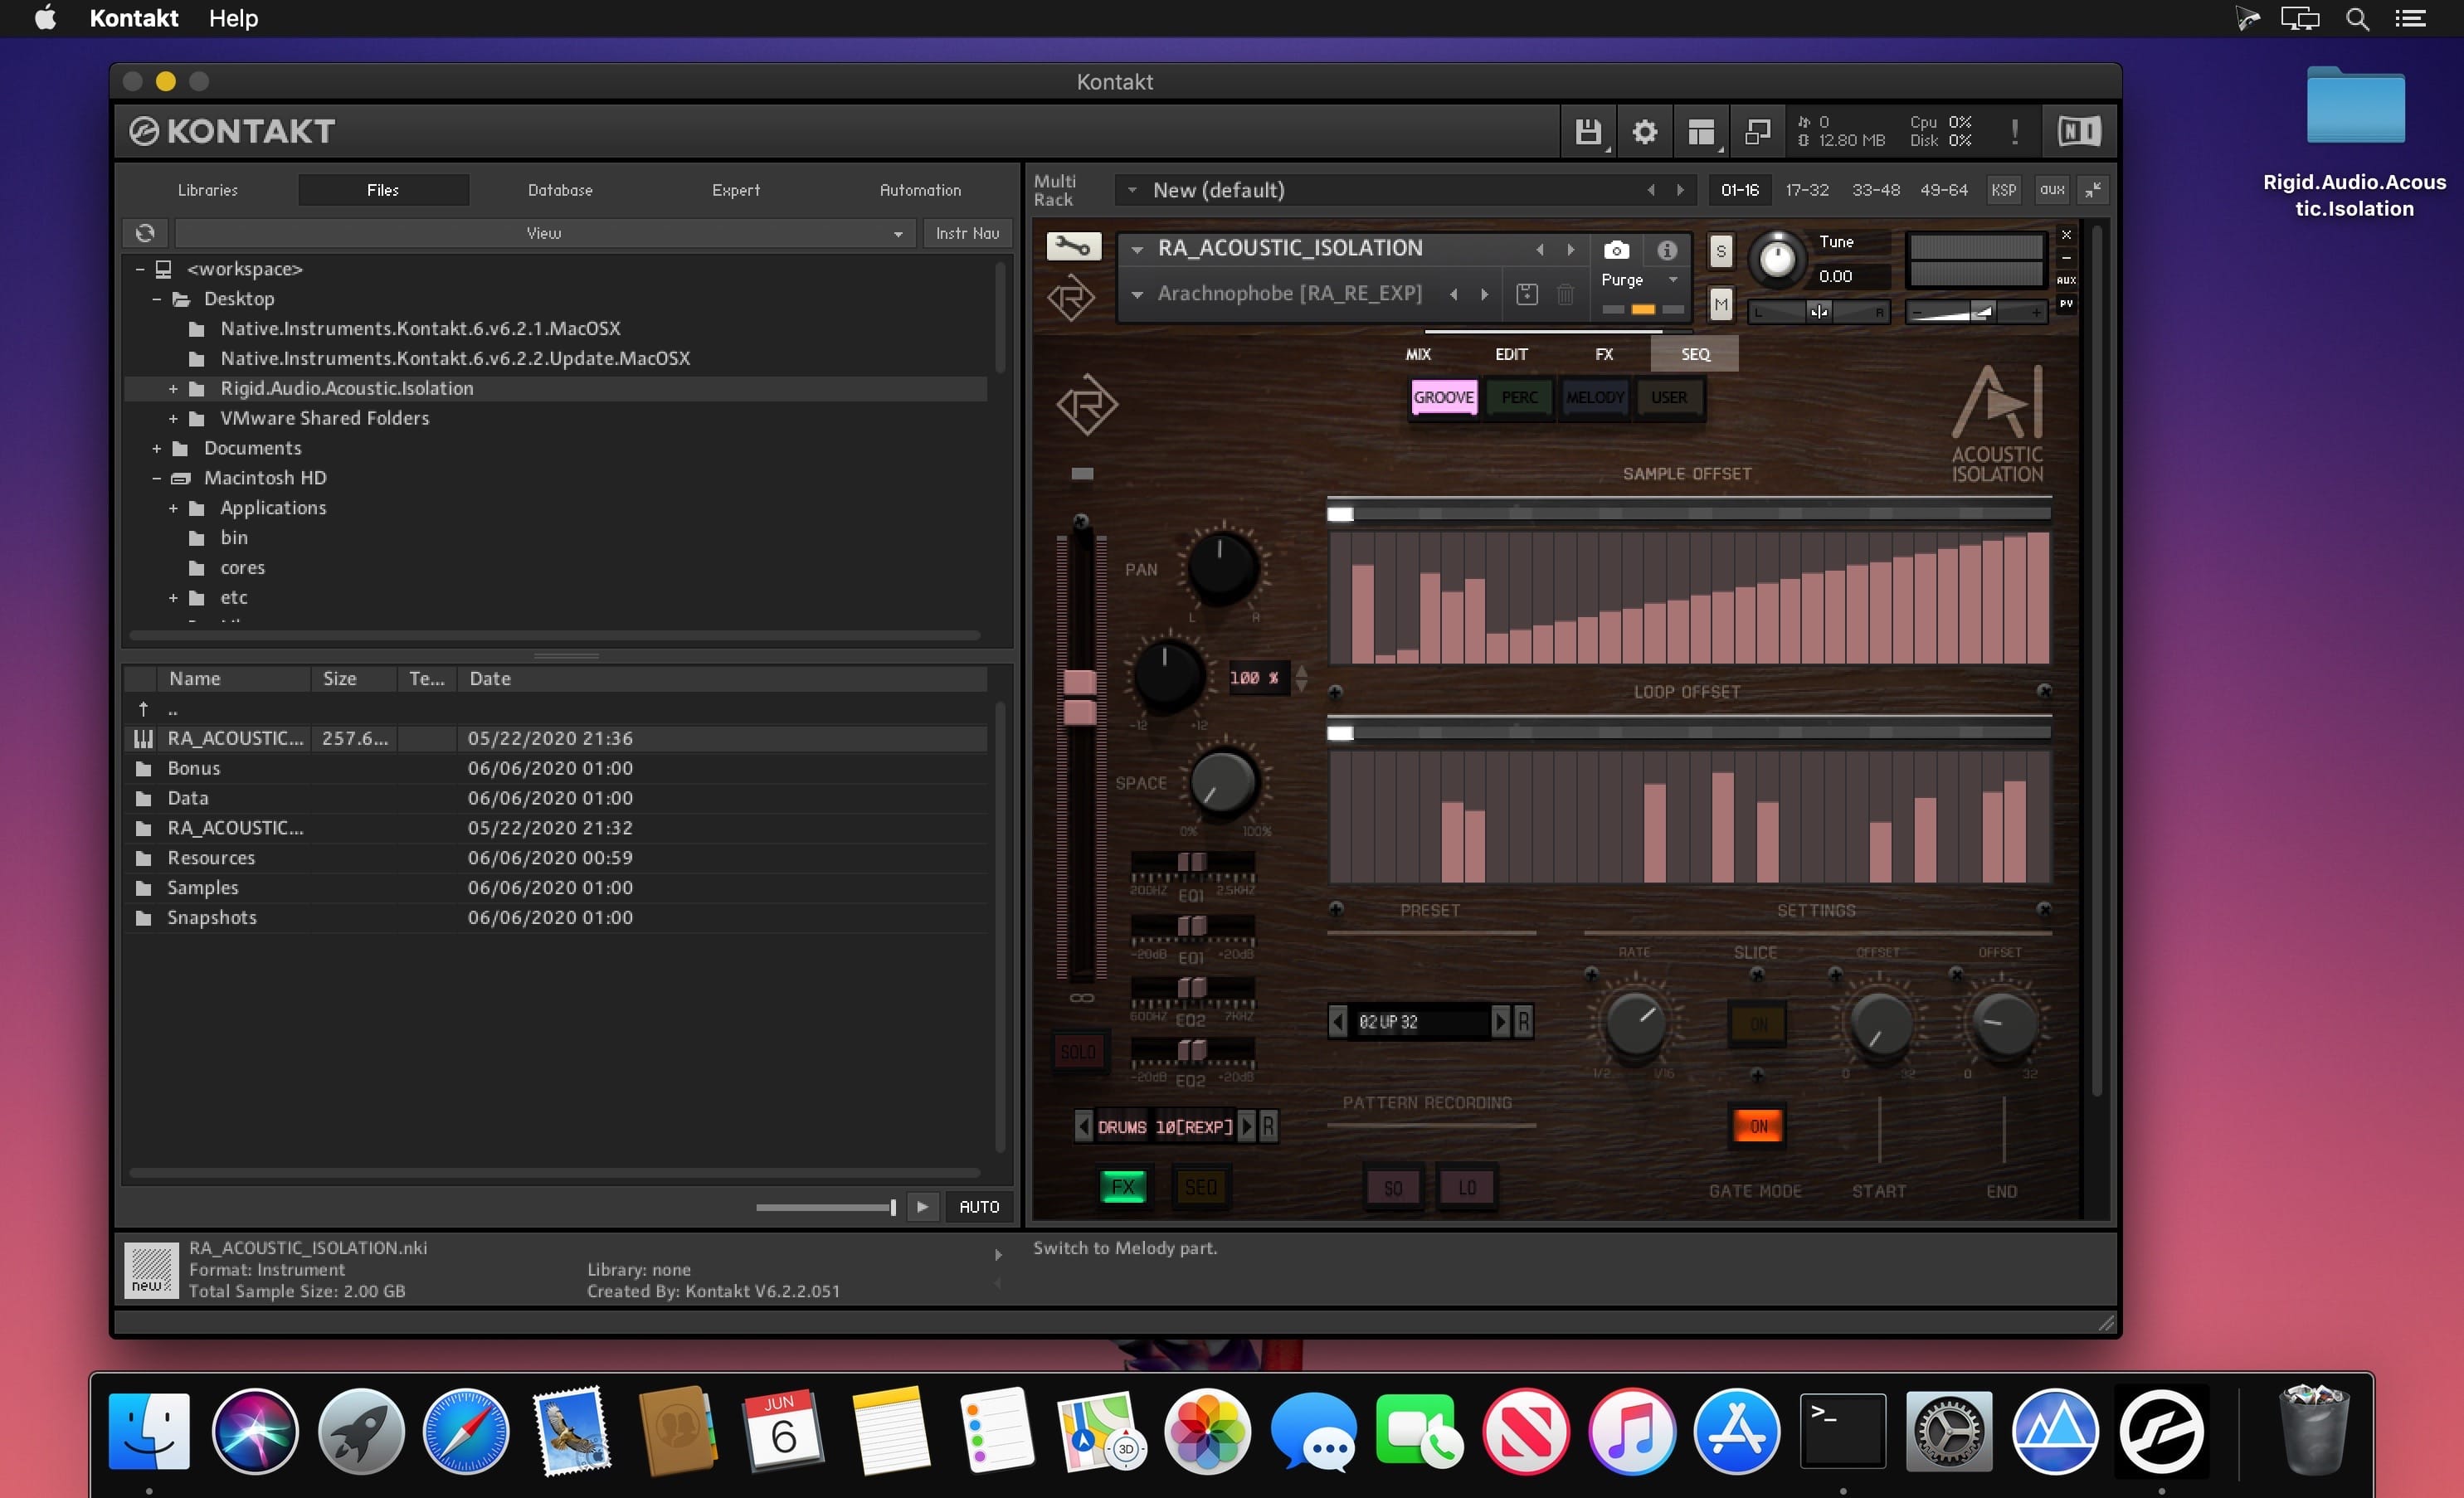Open the workspace layout management icon

(x=1701, y=131)
